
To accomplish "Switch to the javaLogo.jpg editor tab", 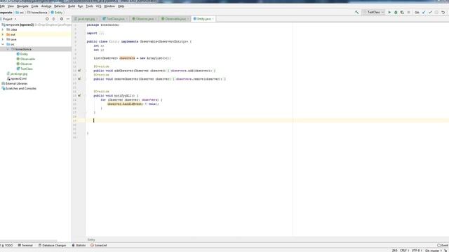I will pos(86,19).
